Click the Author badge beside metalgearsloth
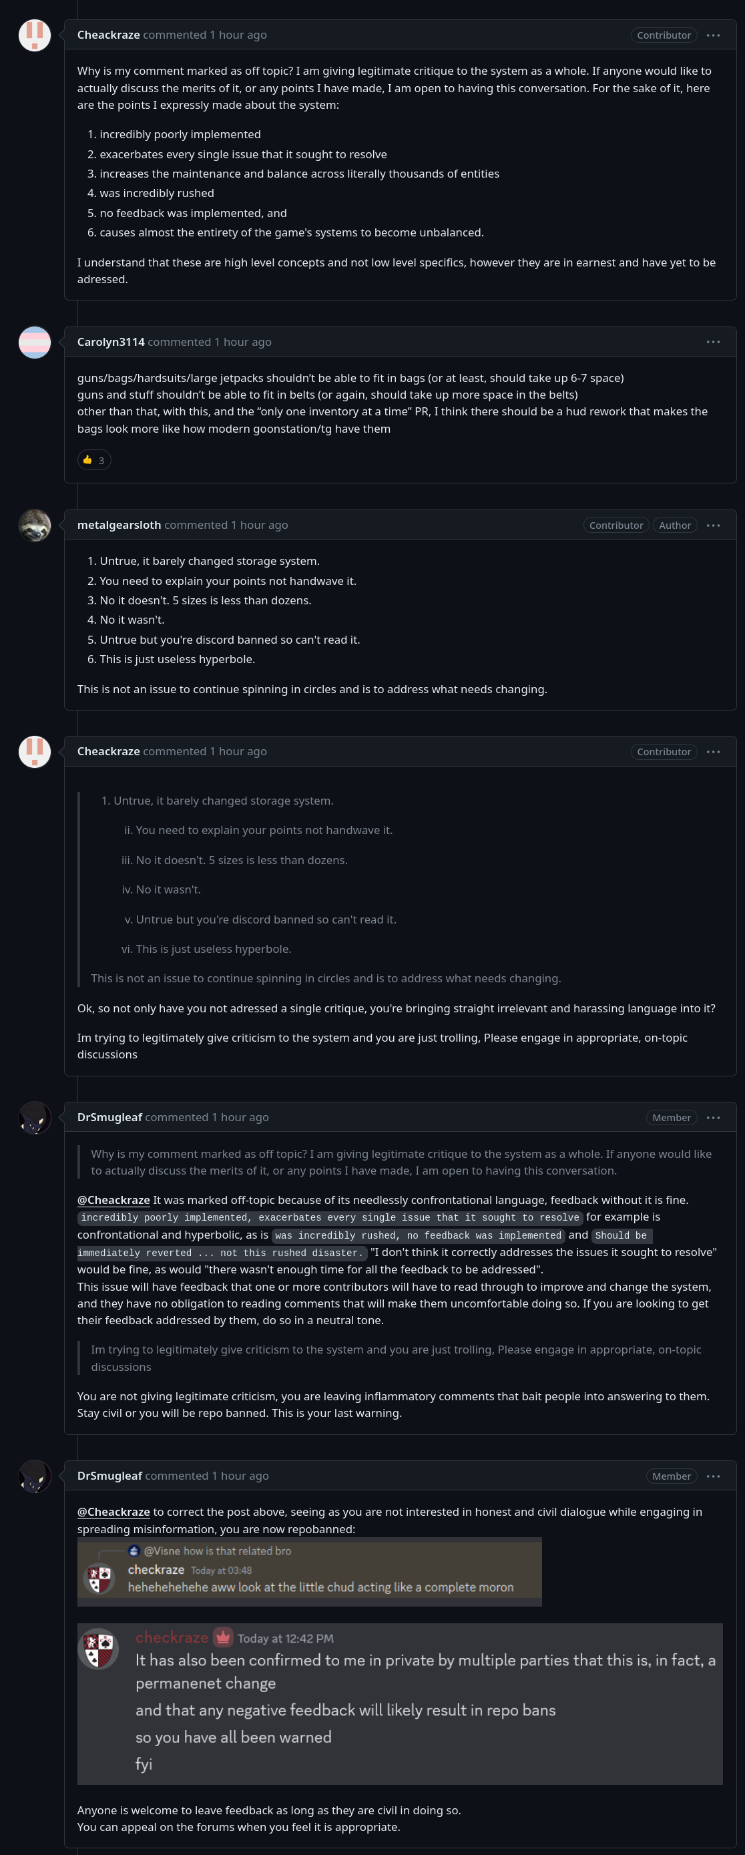Viewport: 745px width, 1855px height. pyautogui.click(x=674, y=525)
